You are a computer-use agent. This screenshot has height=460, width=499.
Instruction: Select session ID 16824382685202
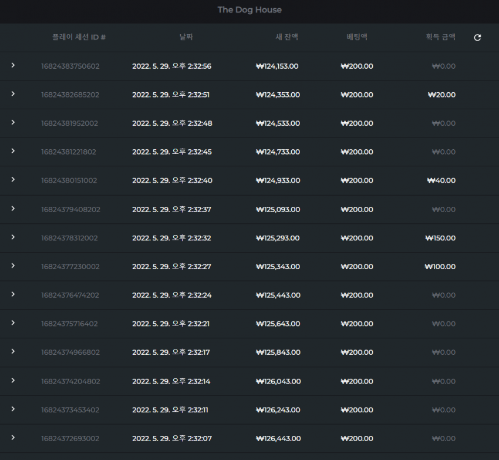[70, 95]
